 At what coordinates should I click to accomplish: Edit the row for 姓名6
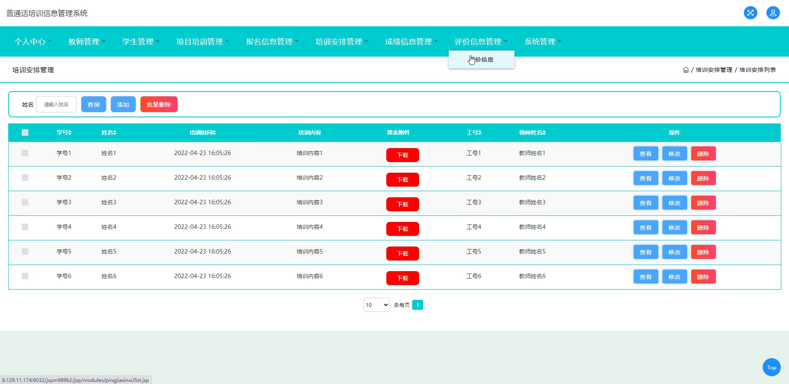click(674, 277)
